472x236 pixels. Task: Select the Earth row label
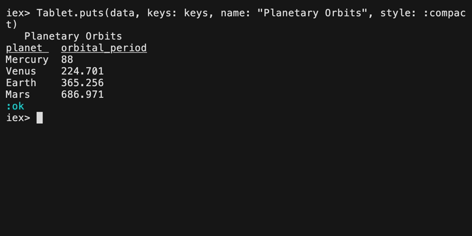tap(21, 83)
